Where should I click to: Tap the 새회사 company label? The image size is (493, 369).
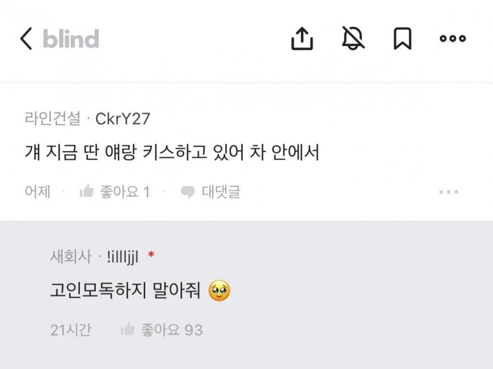(x=72, y=256)
